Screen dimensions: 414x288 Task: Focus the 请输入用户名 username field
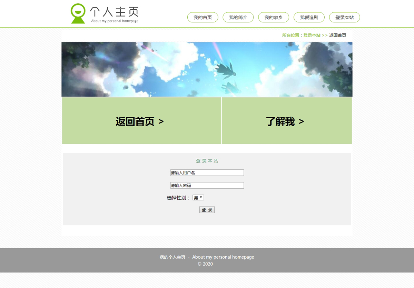(207, 173)
